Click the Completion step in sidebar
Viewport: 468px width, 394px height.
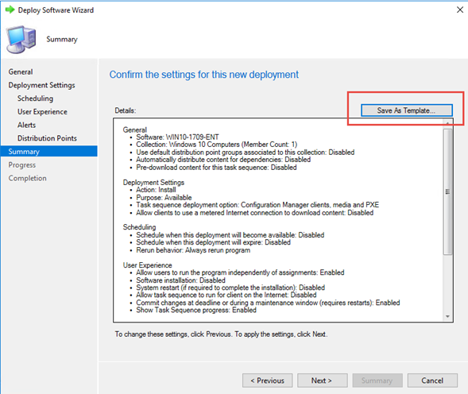coord(28,178)
